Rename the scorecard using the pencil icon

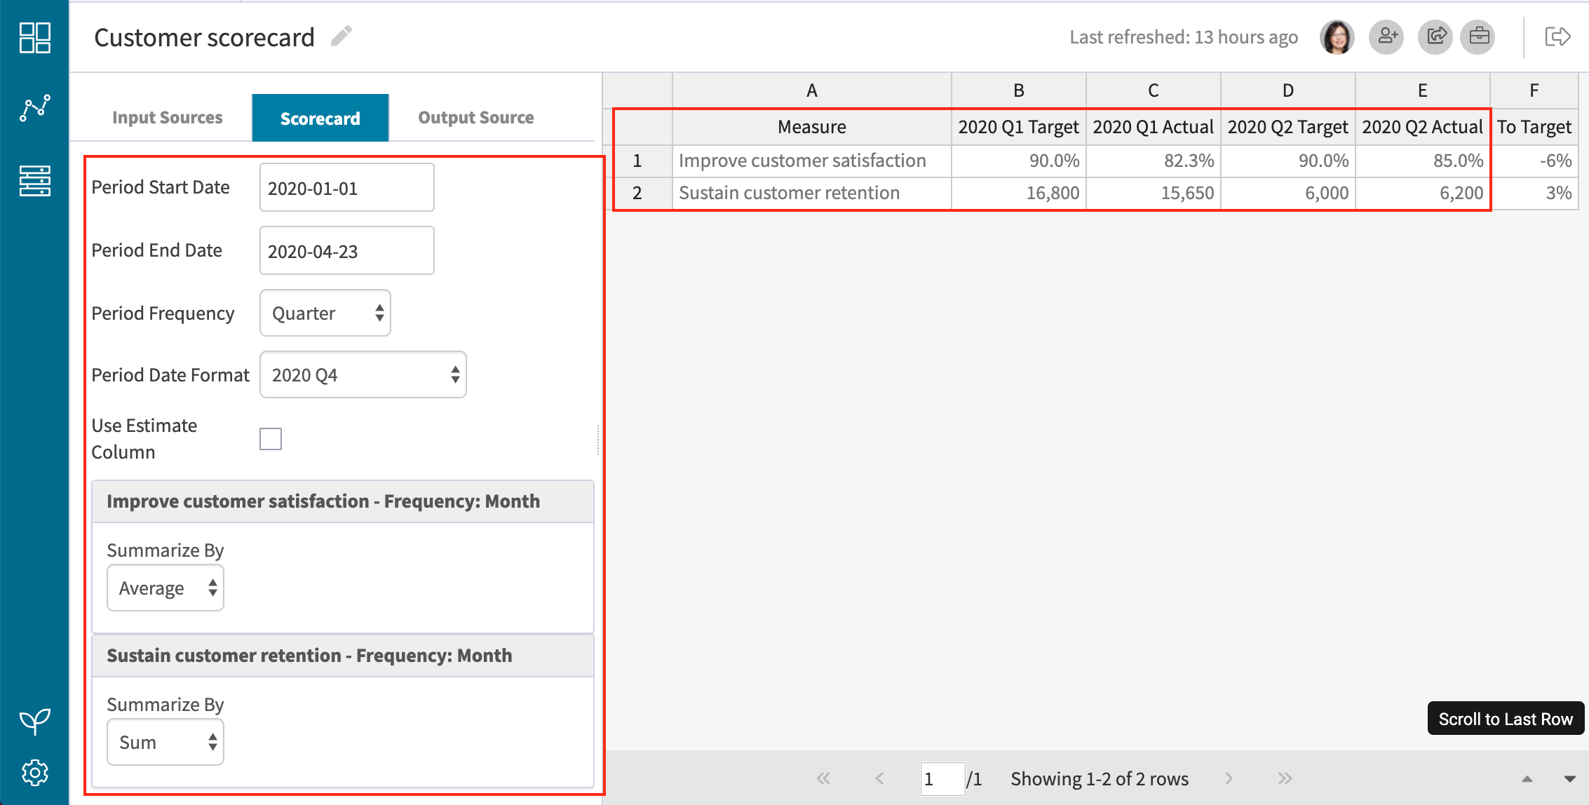(342, 35)
